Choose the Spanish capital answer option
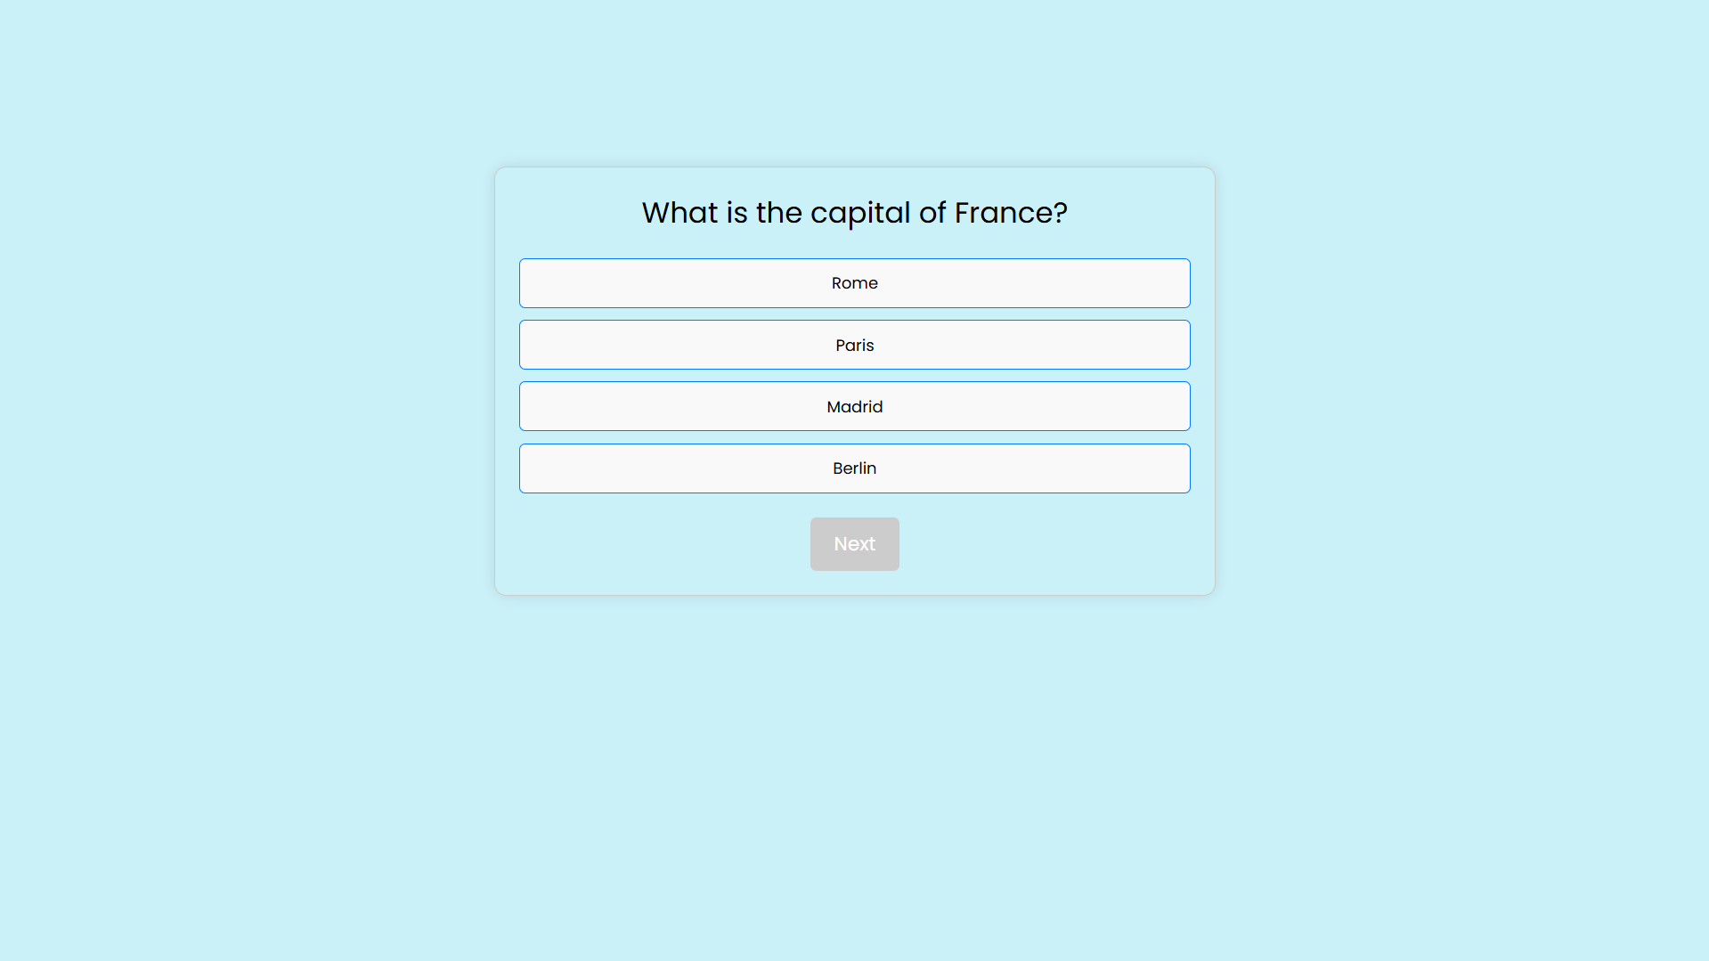The width and height of the screenshot is (1709, 961). pos(854,406)
